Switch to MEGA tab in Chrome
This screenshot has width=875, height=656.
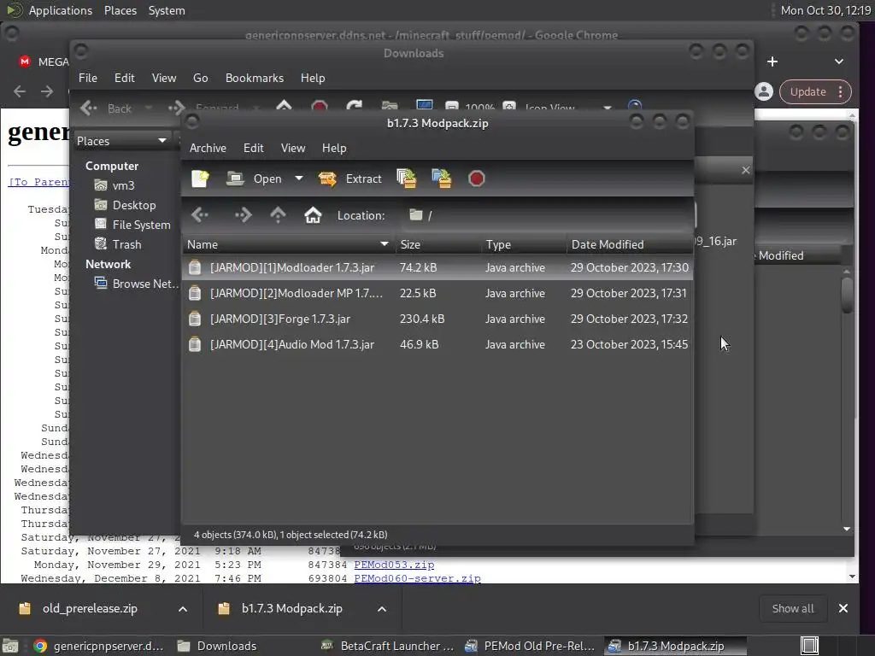coord(44,61)
